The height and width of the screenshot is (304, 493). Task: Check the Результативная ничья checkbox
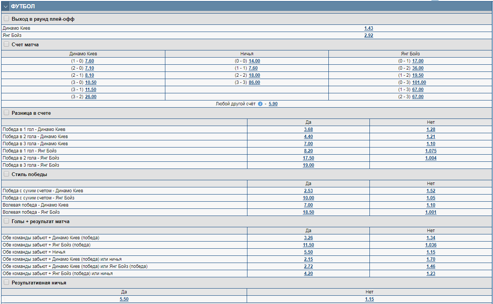pos(6,282)
